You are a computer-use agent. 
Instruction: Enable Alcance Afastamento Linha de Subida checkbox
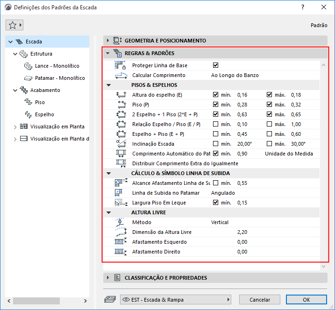[215, 183]
